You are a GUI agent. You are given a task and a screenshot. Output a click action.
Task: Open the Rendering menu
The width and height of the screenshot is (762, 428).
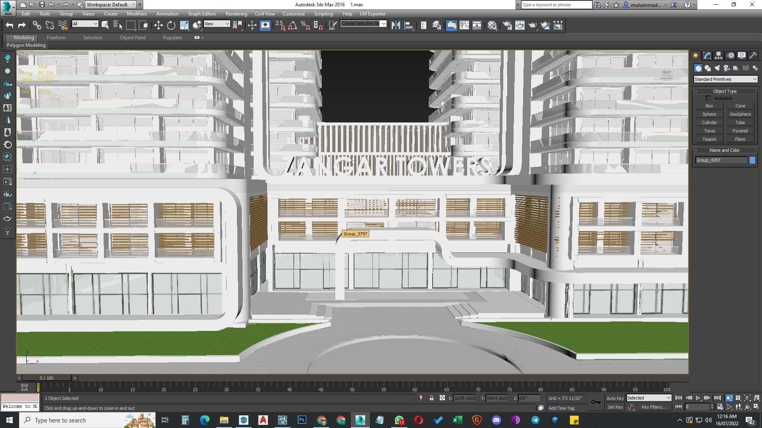click(x=236, y=14)
